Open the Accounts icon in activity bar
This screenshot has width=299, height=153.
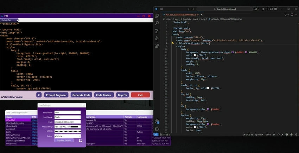pyautogui.click(x=157, y=121)
